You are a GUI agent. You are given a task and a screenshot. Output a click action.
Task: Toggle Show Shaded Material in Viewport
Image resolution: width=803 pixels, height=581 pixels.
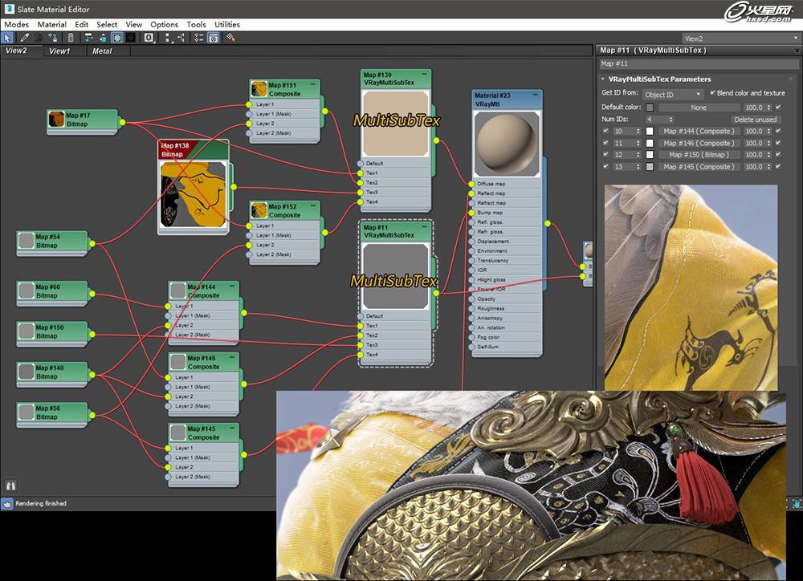(116, 38)
